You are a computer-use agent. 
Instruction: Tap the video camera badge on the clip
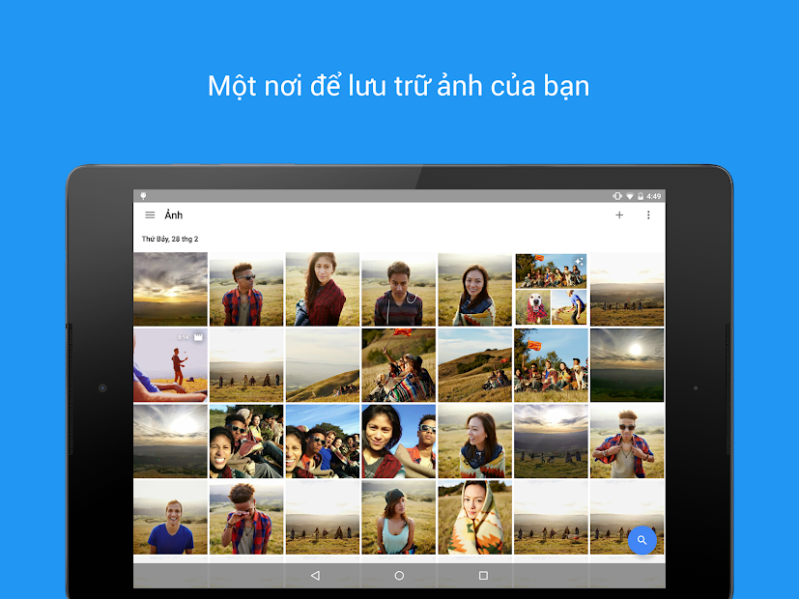[x=197, y=335]
